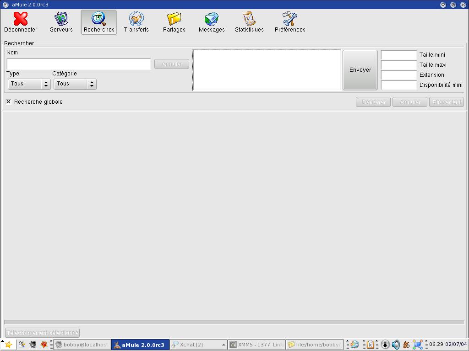The width and height of the screenshot is (469, 351).
Task: Open the Type dropdown set to Tous
Action: (x=29, y=84)
